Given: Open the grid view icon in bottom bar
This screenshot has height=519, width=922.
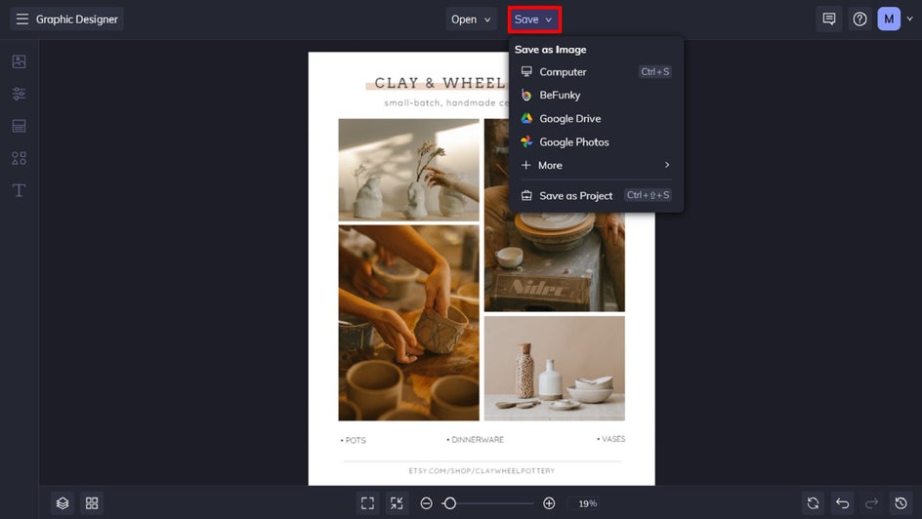Looking at the screenshot, I should point(92,503).
